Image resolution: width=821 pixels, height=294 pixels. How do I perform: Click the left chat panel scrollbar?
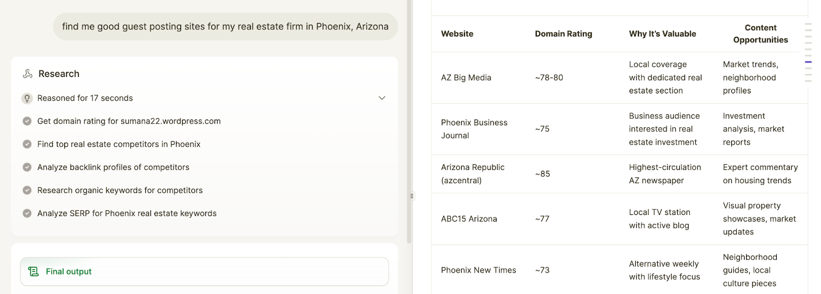[409, 122]
